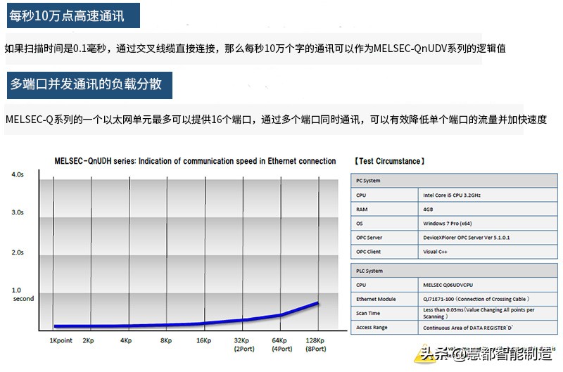
Task: Click the paragraph starting MELSEC-Q系列的一个以太网单元
Action: (x=276, y=120)
